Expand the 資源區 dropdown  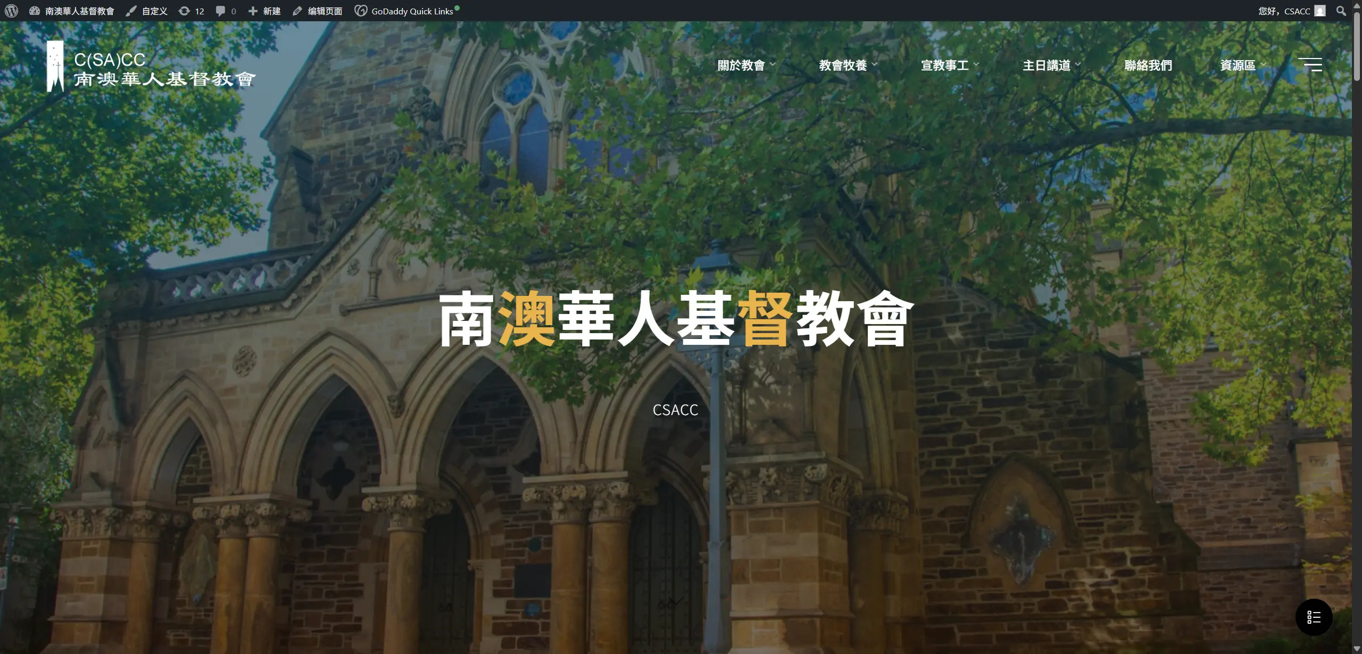pos(1241,64)
